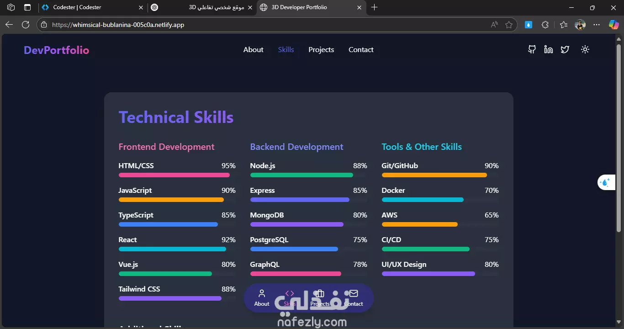View site information lock icon
The image size is (624, 329).
click(x=44, y=25)
